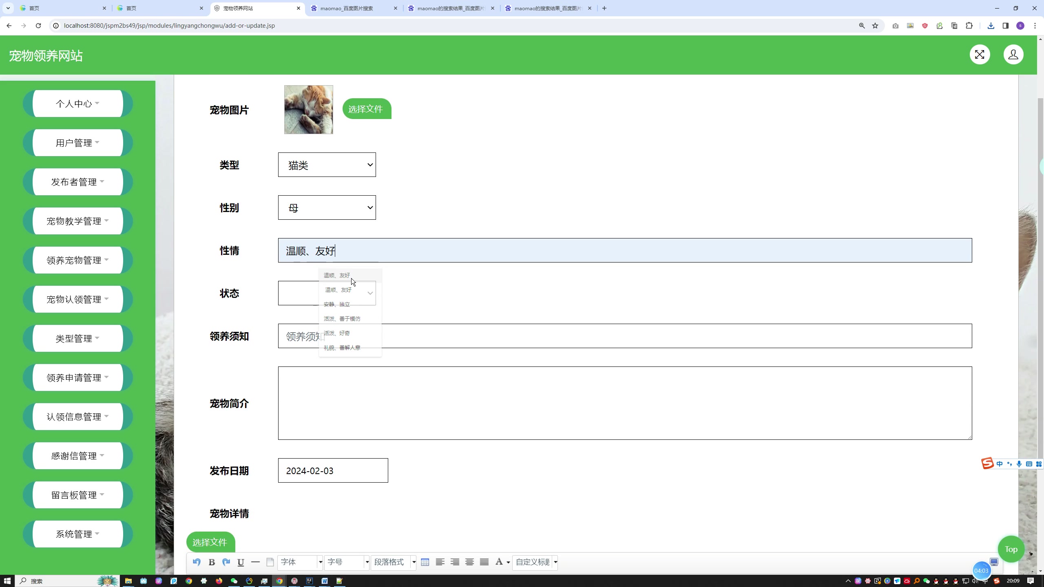Click 选择文件 button for pet details

(x=210, y=542)
